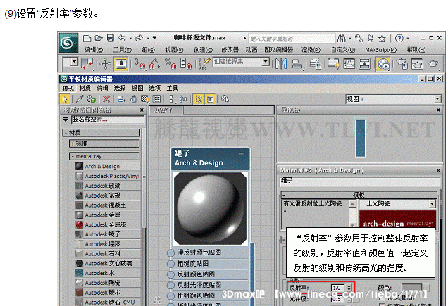This screenshot has width=448, height=306.
Task: Select the arrow Select Tool in material editor
Action: 65,99
